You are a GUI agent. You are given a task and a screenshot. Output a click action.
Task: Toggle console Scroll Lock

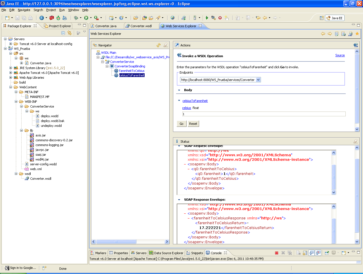(305, 253)
